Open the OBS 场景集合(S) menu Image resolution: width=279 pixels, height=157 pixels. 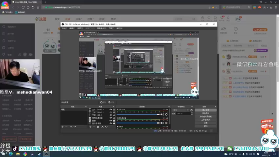[x=101, y=28]
